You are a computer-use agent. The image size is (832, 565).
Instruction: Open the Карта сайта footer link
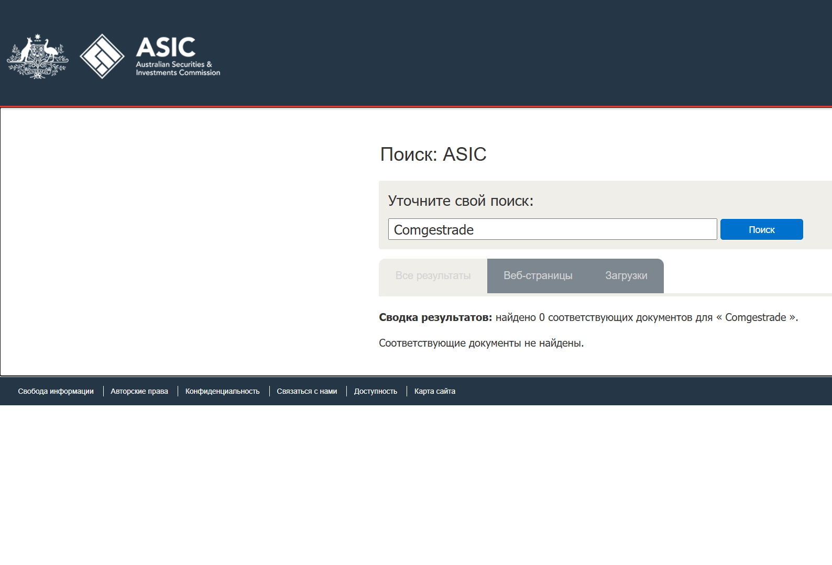point(434,391)
